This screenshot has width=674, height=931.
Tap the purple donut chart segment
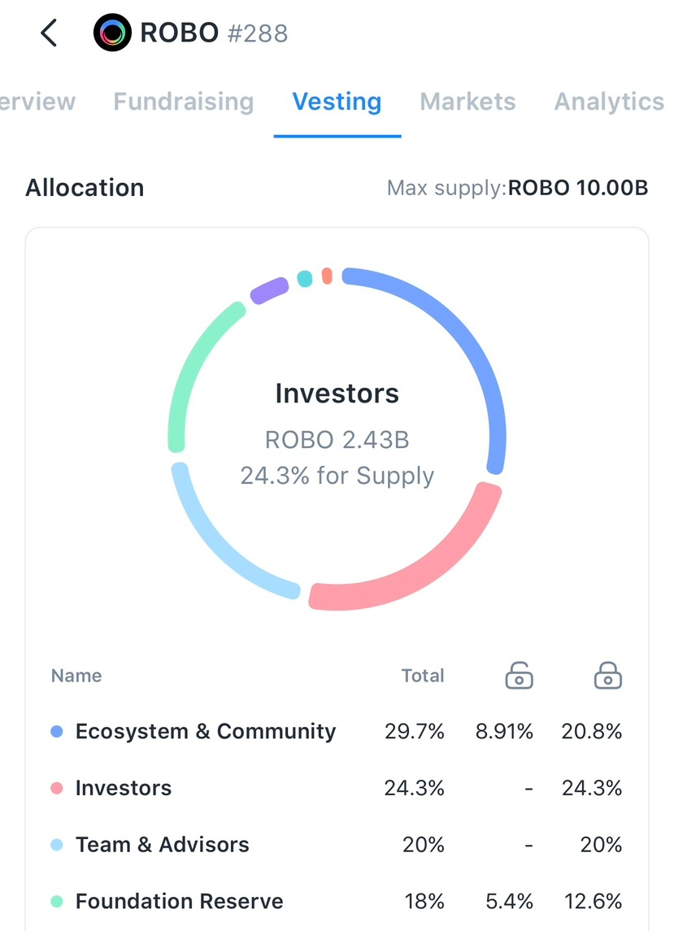click(x=269, y=290)
